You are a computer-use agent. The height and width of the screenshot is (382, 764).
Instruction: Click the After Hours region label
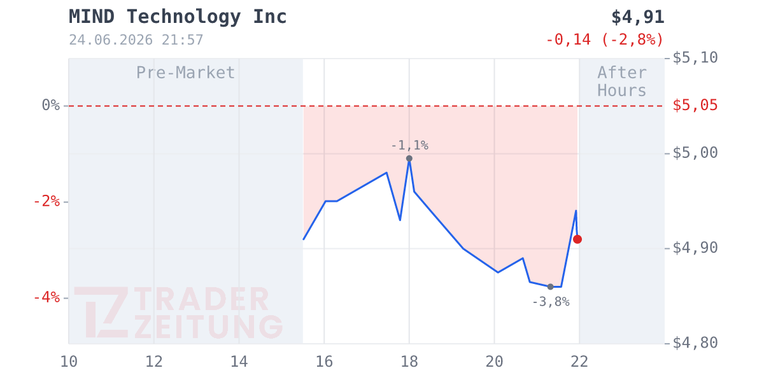(622, 81)
